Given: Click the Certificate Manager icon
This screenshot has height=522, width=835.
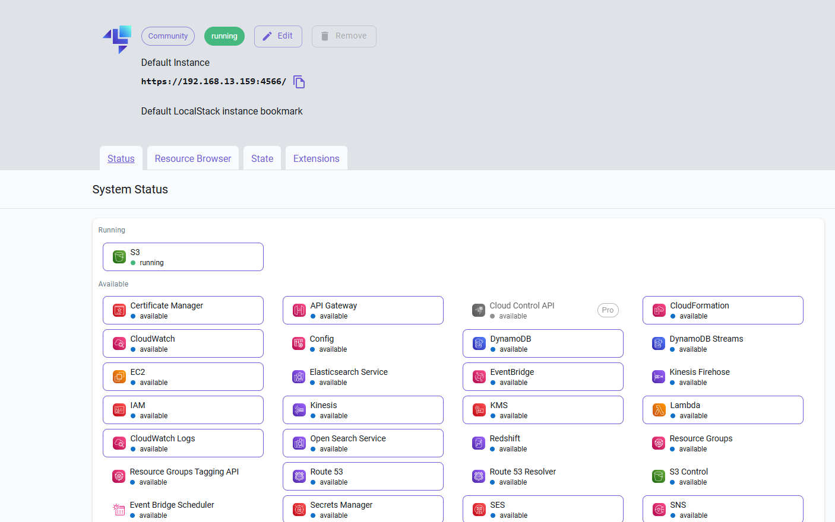Looking at the screenshot, I should coord(119,310).
